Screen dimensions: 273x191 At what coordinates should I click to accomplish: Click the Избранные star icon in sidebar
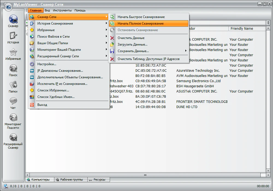13,52
